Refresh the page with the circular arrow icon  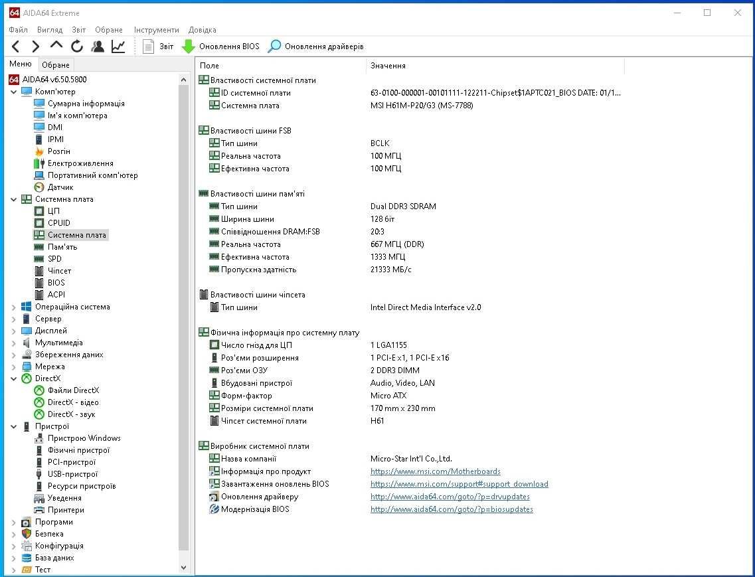click(77, 46)
